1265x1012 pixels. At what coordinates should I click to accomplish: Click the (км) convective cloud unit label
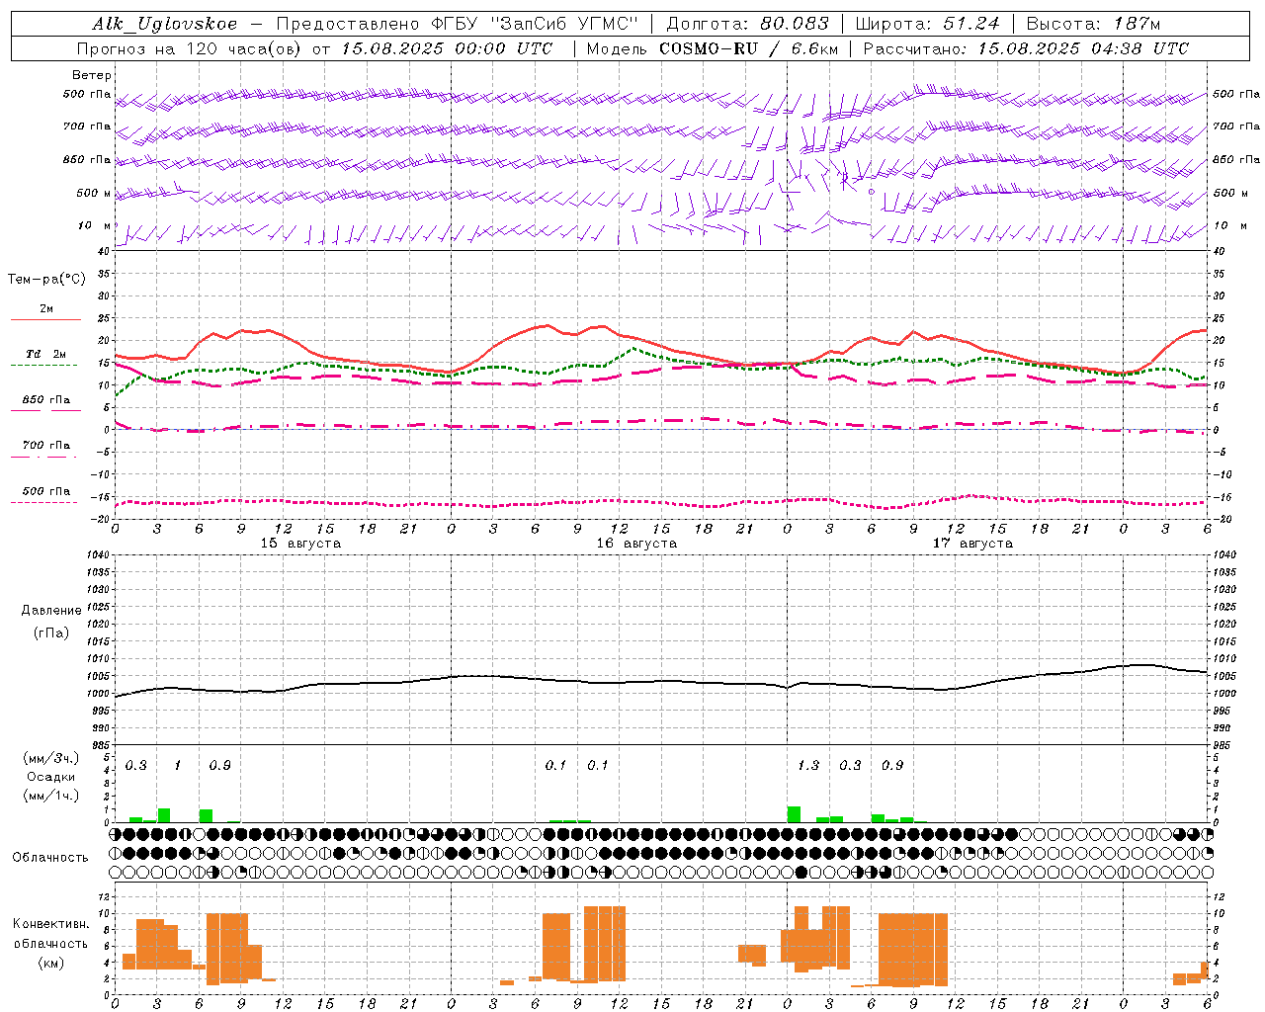(51, 963)
